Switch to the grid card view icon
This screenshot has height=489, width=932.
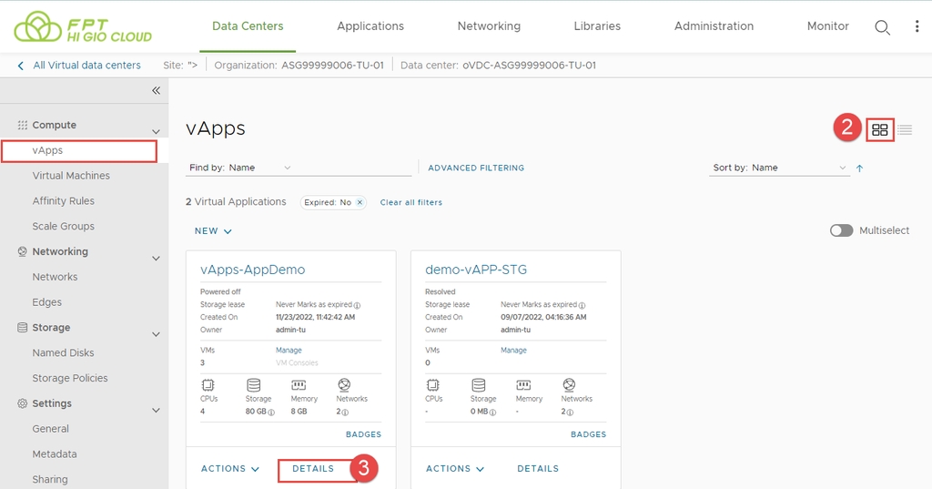point(879,130)
